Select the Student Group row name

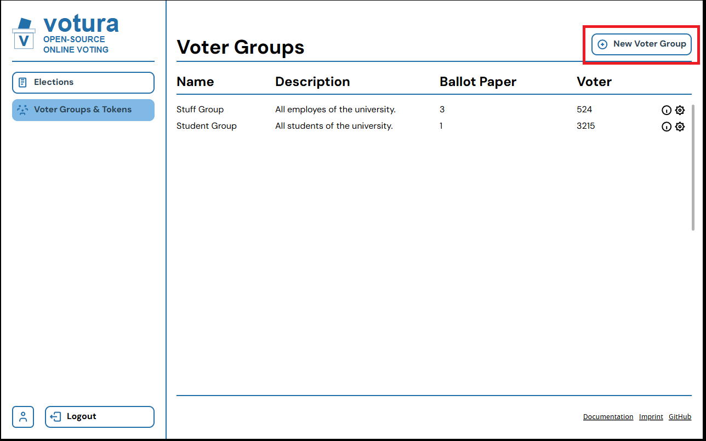[207, 126]
